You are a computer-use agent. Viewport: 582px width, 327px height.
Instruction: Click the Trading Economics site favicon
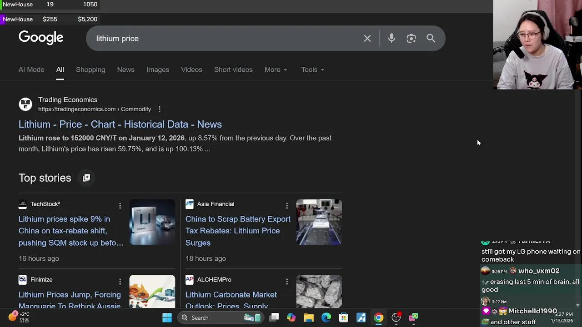click(x=25, y=104)
